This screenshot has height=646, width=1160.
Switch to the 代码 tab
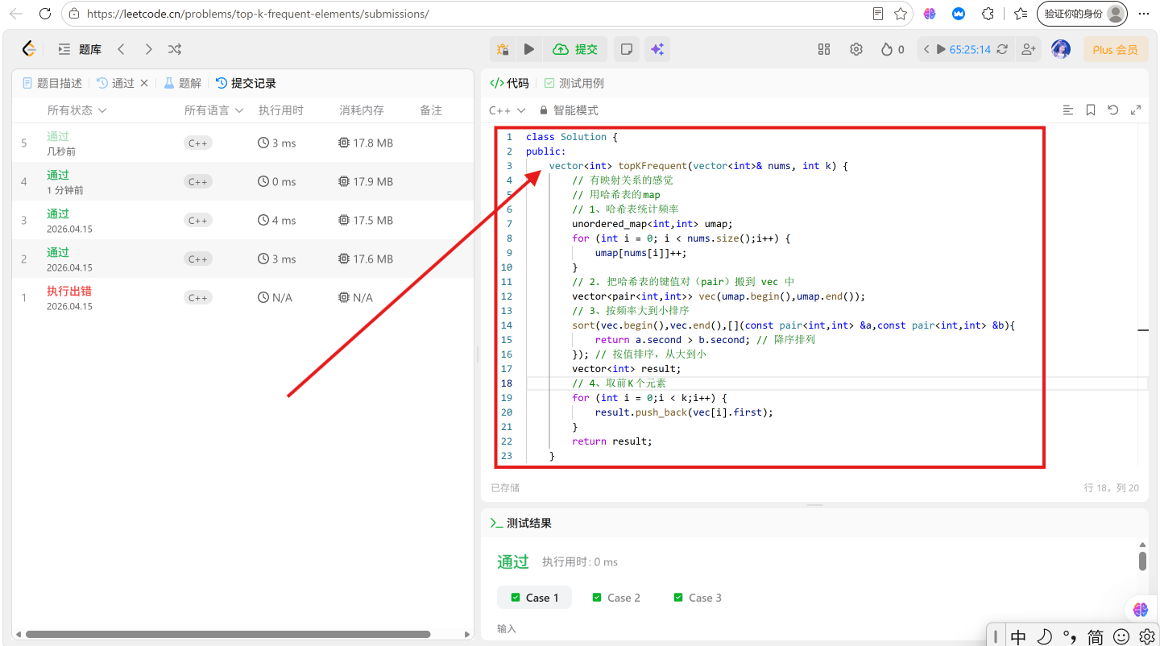point(510,83)
